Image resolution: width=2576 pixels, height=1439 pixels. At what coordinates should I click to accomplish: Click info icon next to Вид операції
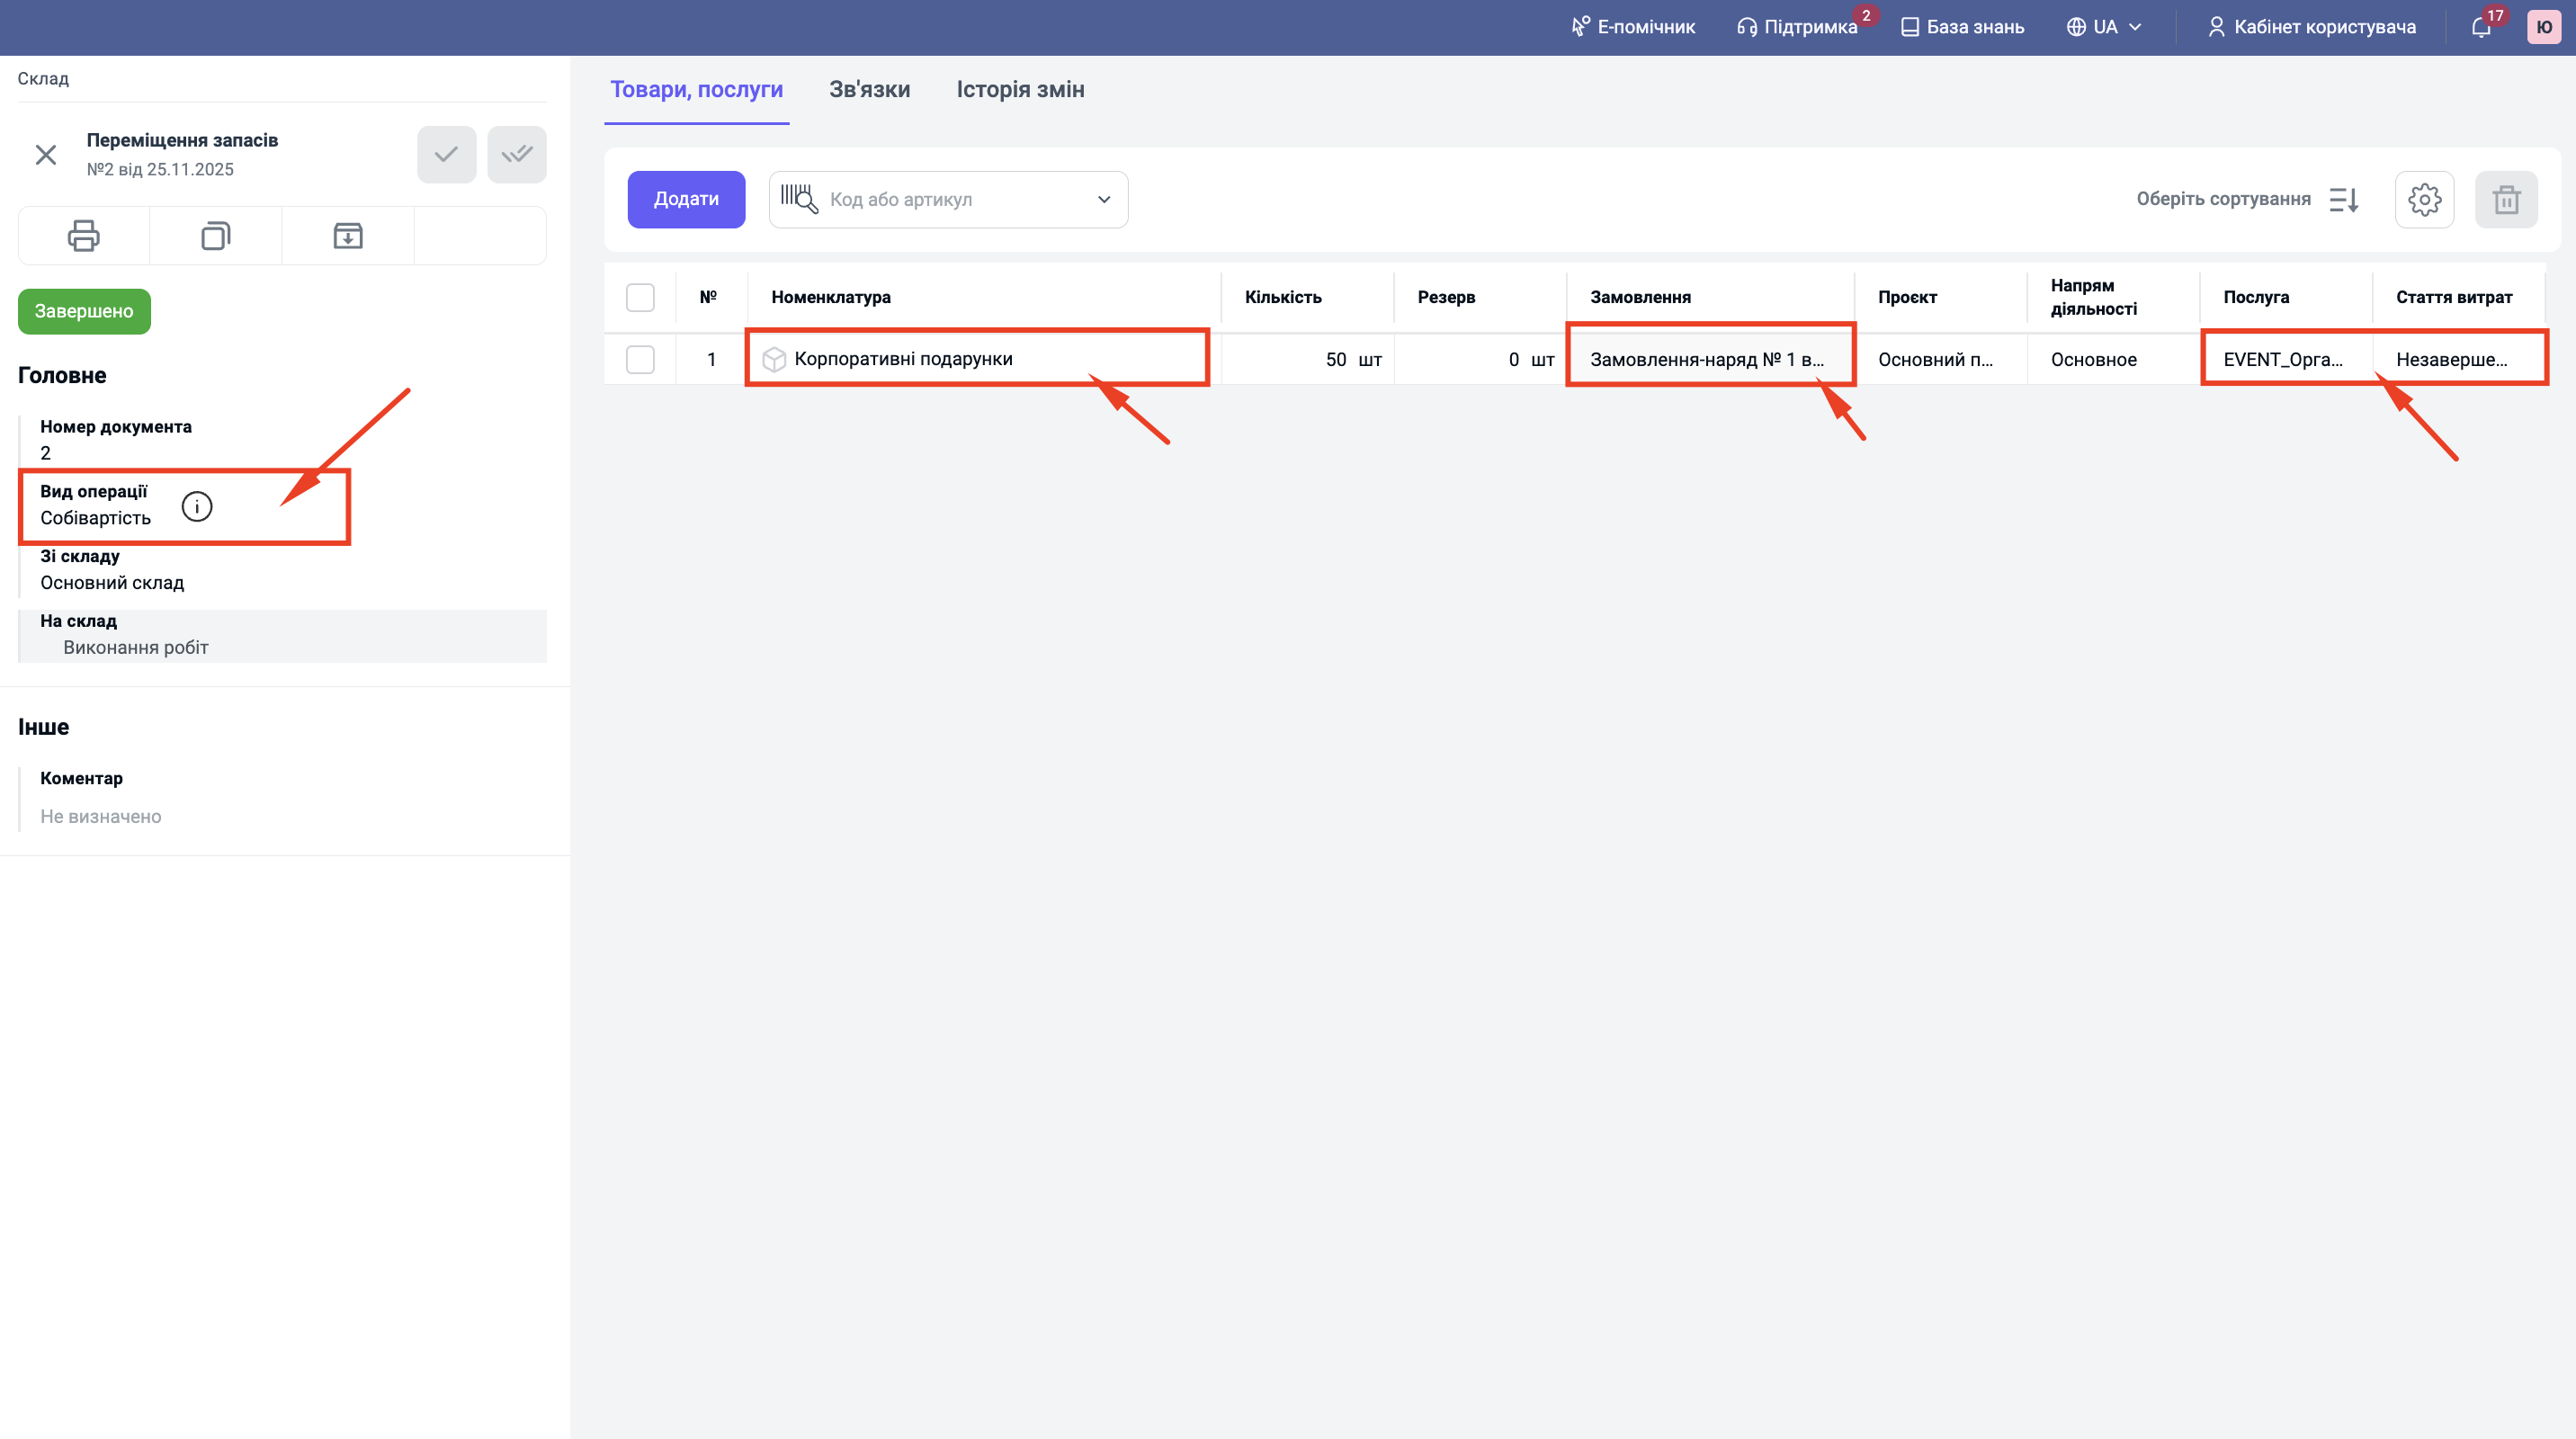tap(197, 507)
